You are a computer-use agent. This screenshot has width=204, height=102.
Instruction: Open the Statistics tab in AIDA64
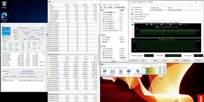(177, 22)
